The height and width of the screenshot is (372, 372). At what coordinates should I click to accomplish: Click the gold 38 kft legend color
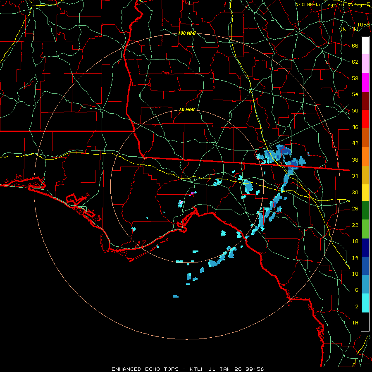point(365,175)
